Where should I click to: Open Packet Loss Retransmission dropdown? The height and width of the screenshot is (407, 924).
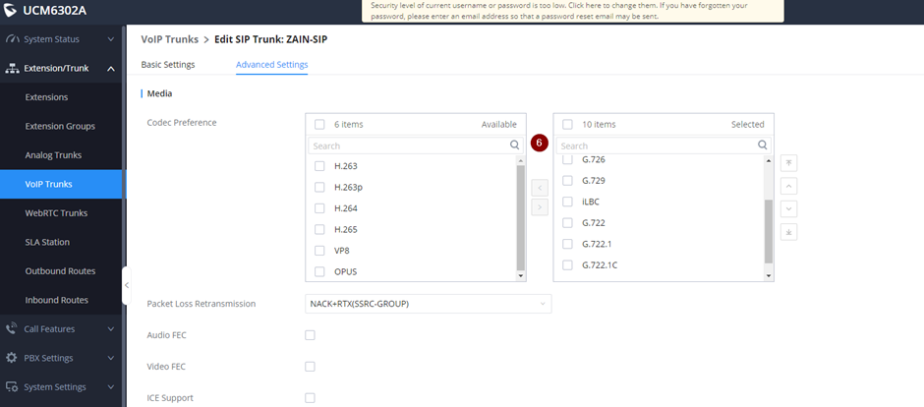(428, 304)
